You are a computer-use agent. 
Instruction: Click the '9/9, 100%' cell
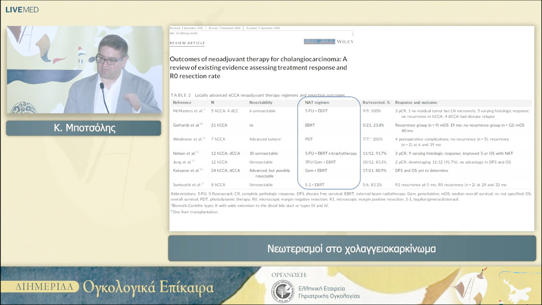click(x=371, y=111)
